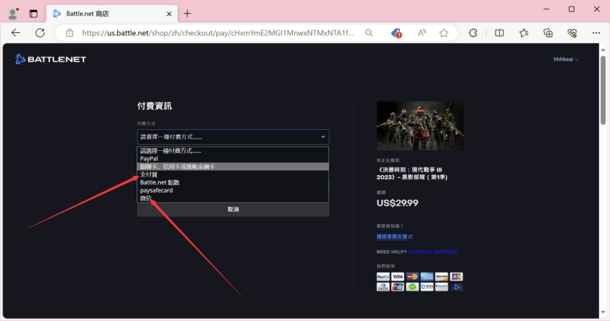
Task: Click the Battle.net logo in the header
Action: tap(50, 59)
